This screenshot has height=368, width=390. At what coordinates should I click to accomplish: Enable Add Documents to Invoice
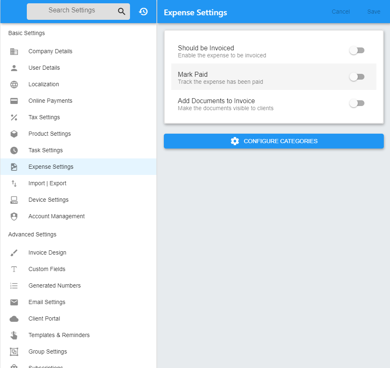pos(357,103)
